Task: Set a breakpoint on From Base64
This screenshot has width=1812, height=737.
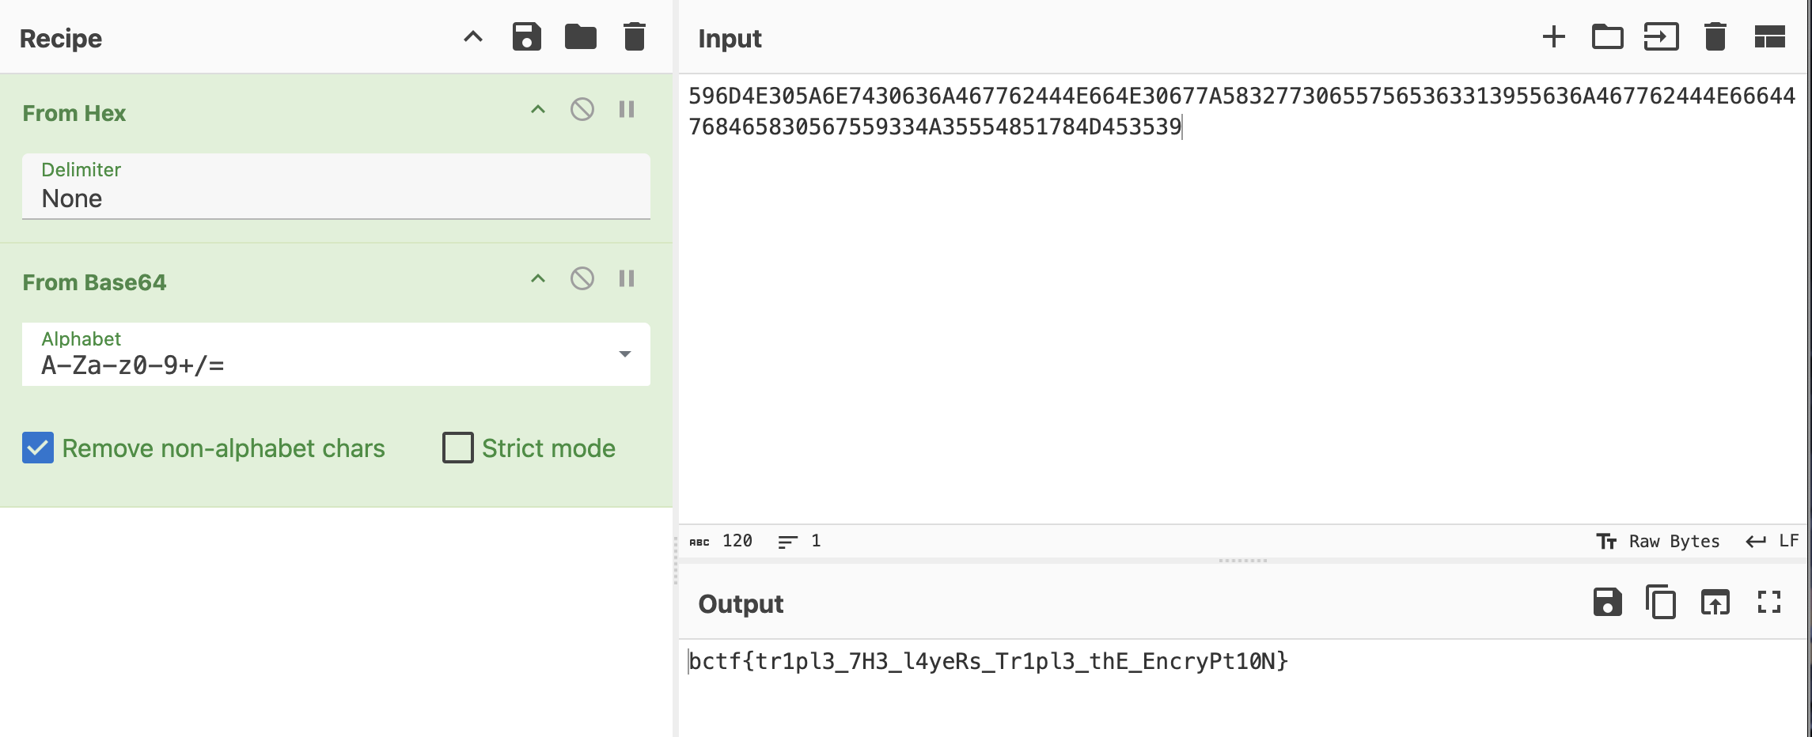Action: 627,278
